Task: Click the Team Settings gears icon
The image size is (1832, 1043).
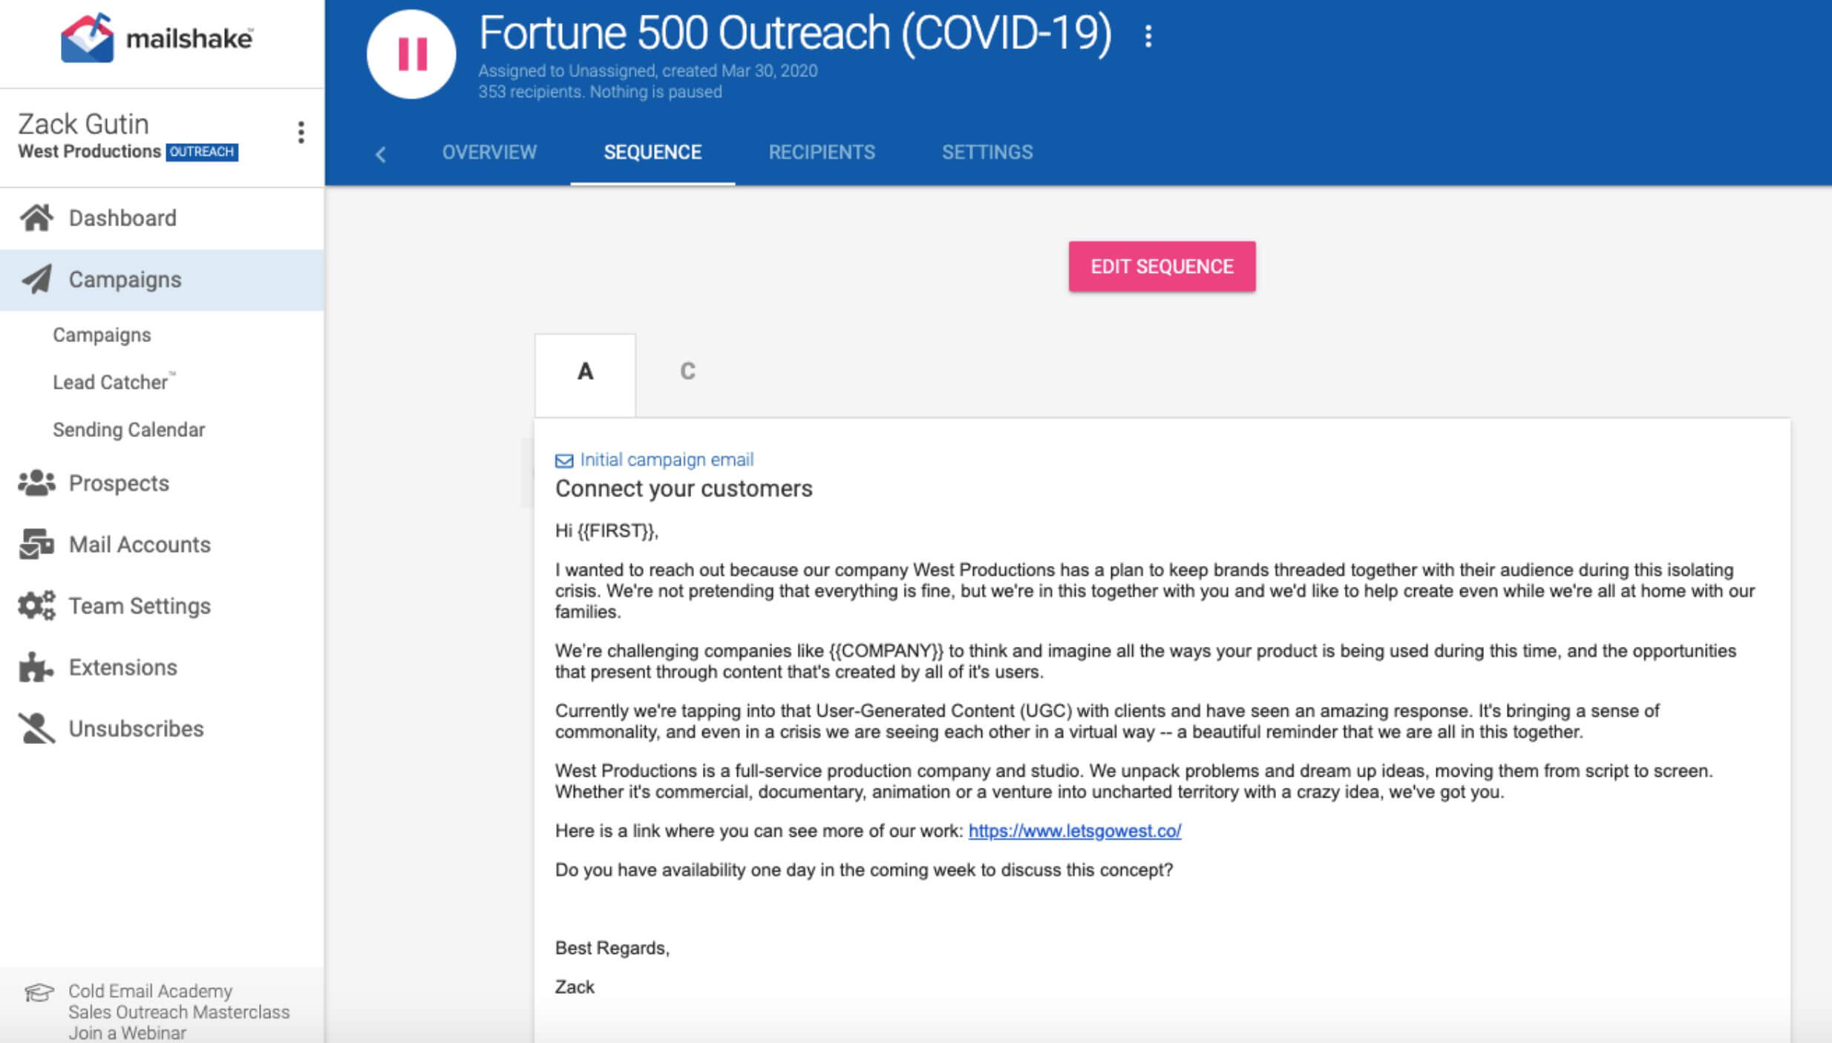Action: point(36,606)
